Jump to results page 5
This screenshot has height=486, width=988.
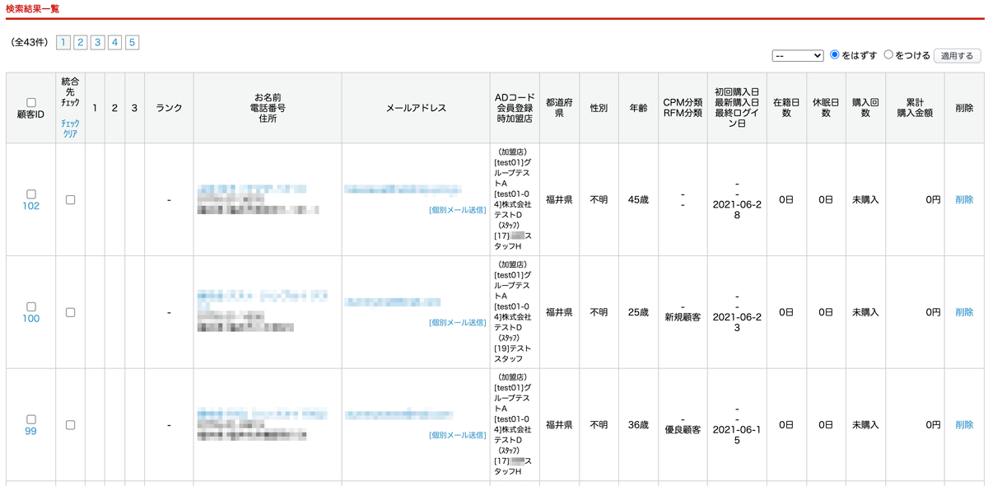coord(132,42)
